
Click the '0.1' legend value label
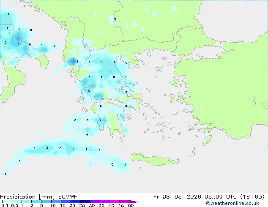[x=5, y=205]
